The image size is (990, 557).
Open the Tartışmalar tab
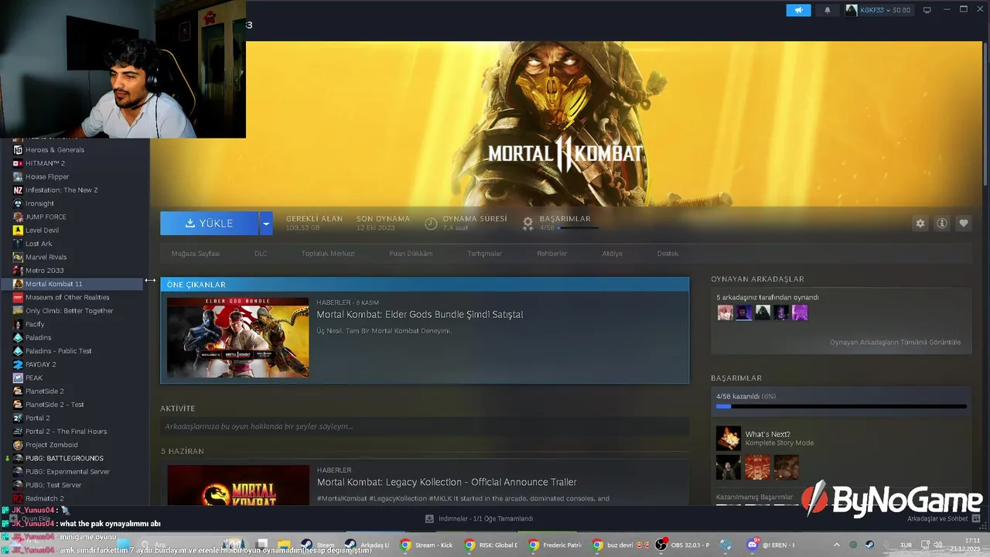[x=485, y=254]
